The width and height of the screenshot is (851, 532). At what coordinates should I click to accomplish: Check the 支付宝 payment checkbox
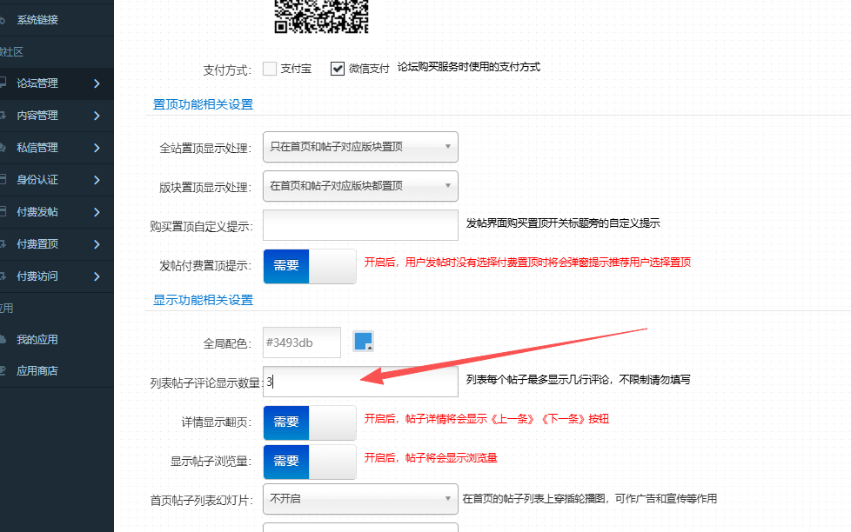tap(270, 69)
